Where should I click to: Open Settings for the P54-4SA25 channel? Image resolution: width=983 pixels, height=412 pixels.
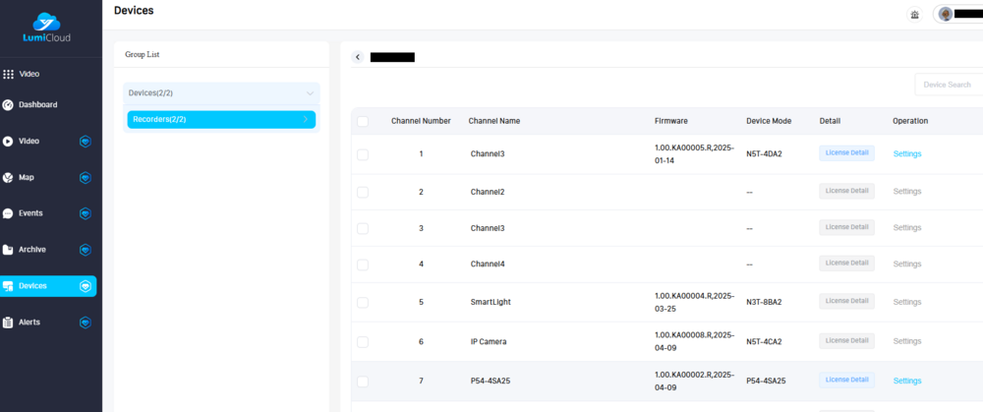click(x=906, y=381)
